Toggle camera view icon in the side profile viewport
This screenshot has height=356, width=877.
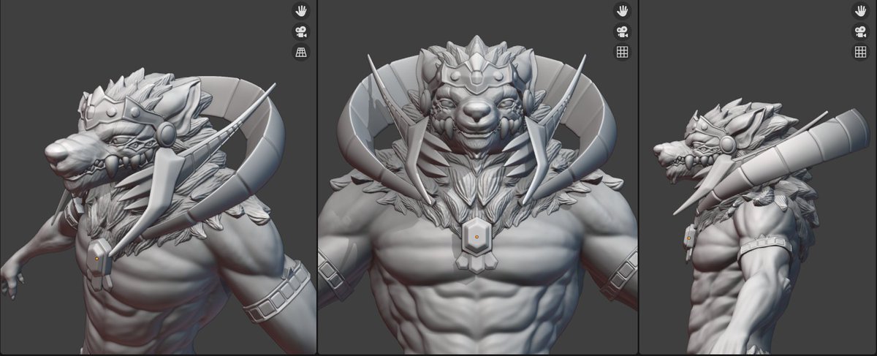(x=860, y=31)
